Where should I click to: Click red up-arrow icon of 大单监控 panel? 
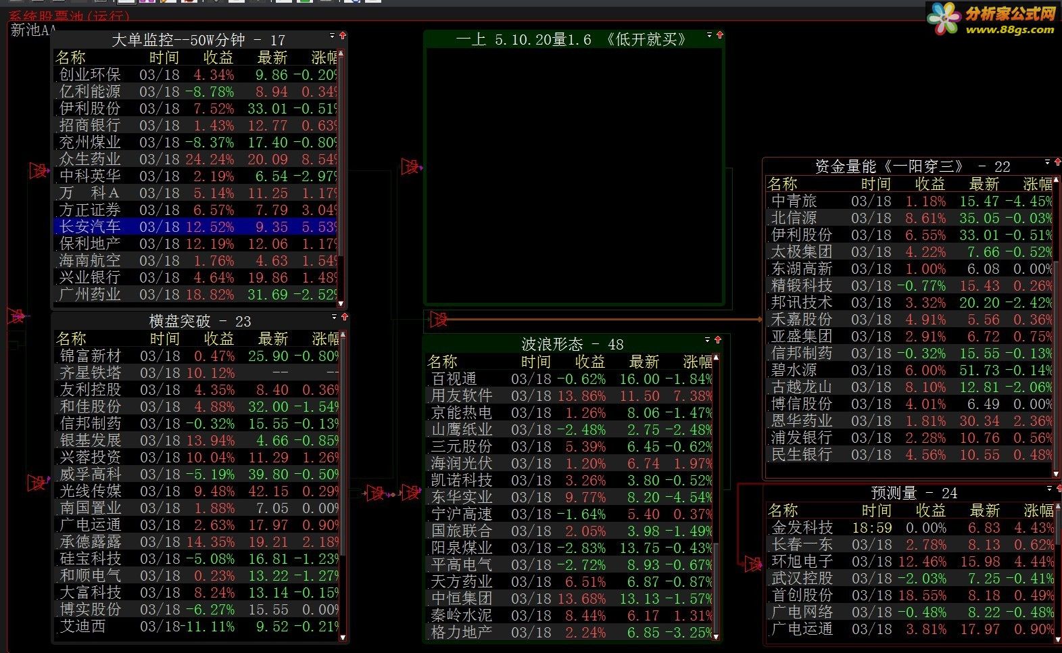343,35
